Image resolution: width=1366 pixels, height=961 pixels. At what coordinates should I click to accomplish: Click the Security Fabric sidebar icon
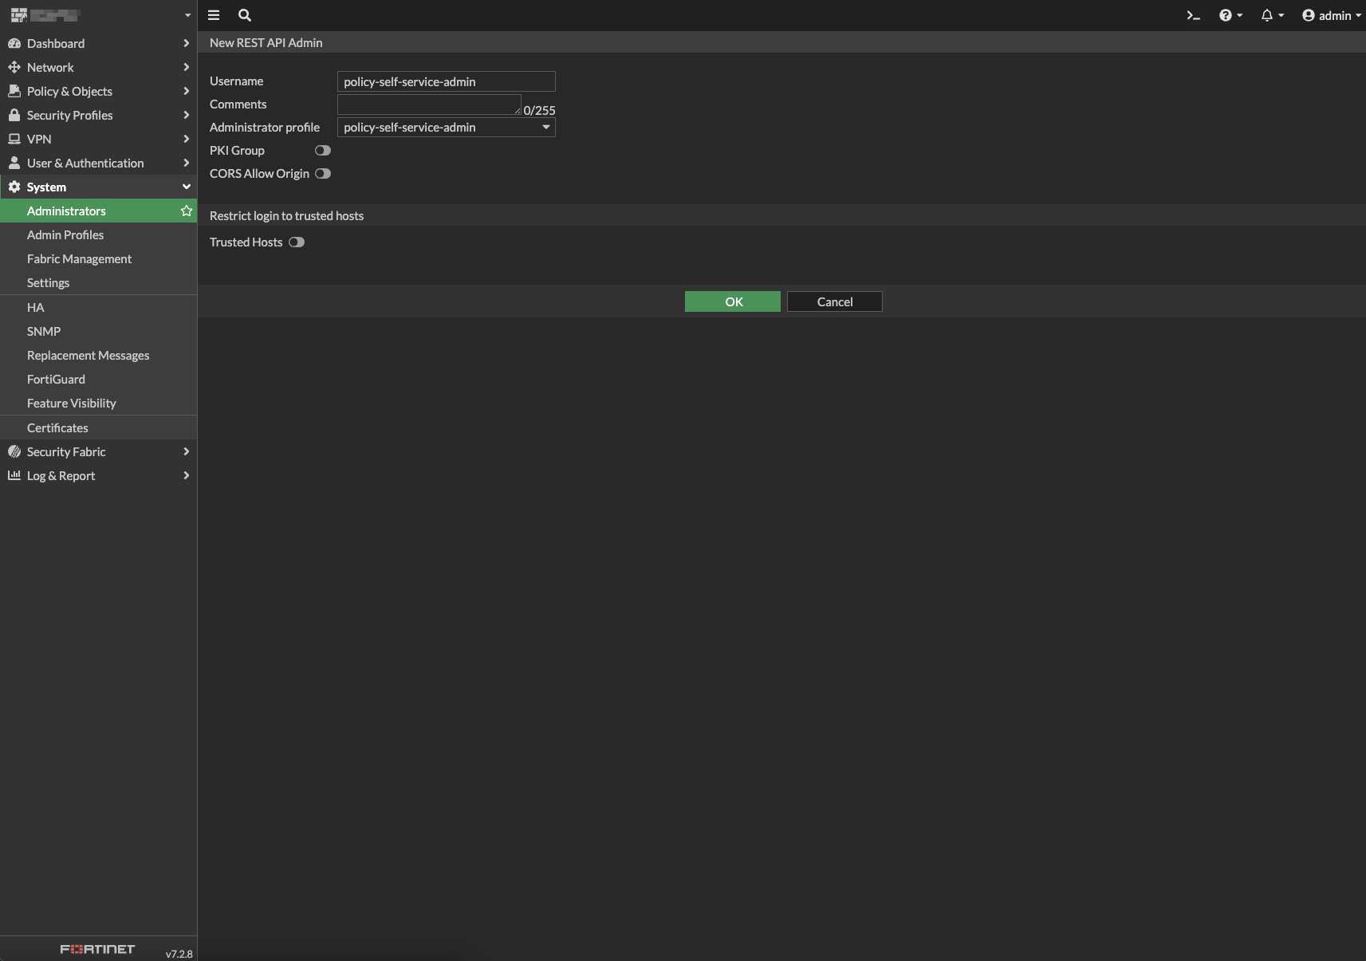[x=14, y=451]
